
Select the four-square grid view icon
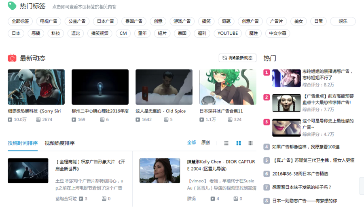coord(238,143)
